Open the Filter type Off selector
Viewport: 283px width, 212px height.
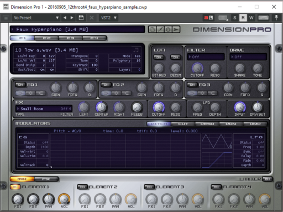[206, 57]
